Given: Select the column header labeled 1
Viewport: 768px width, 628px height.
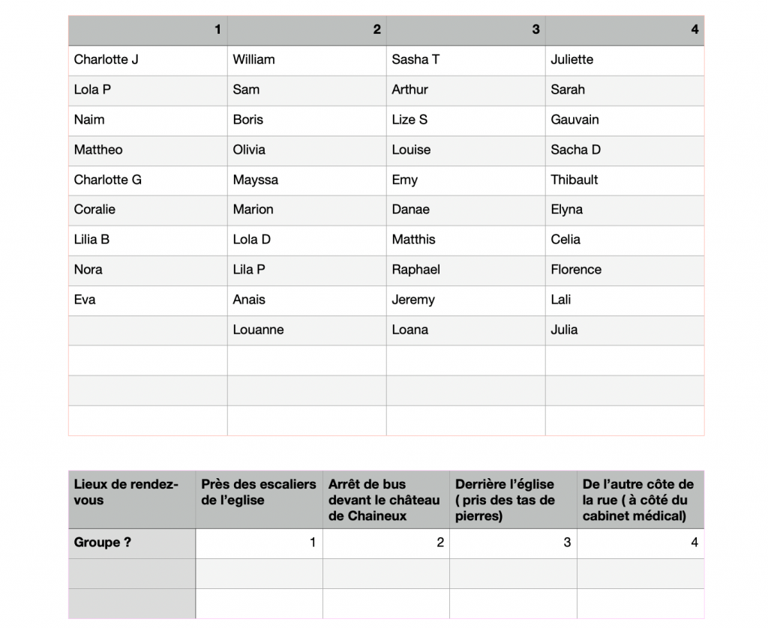Looking at the screenshot, I should [148, 30].
